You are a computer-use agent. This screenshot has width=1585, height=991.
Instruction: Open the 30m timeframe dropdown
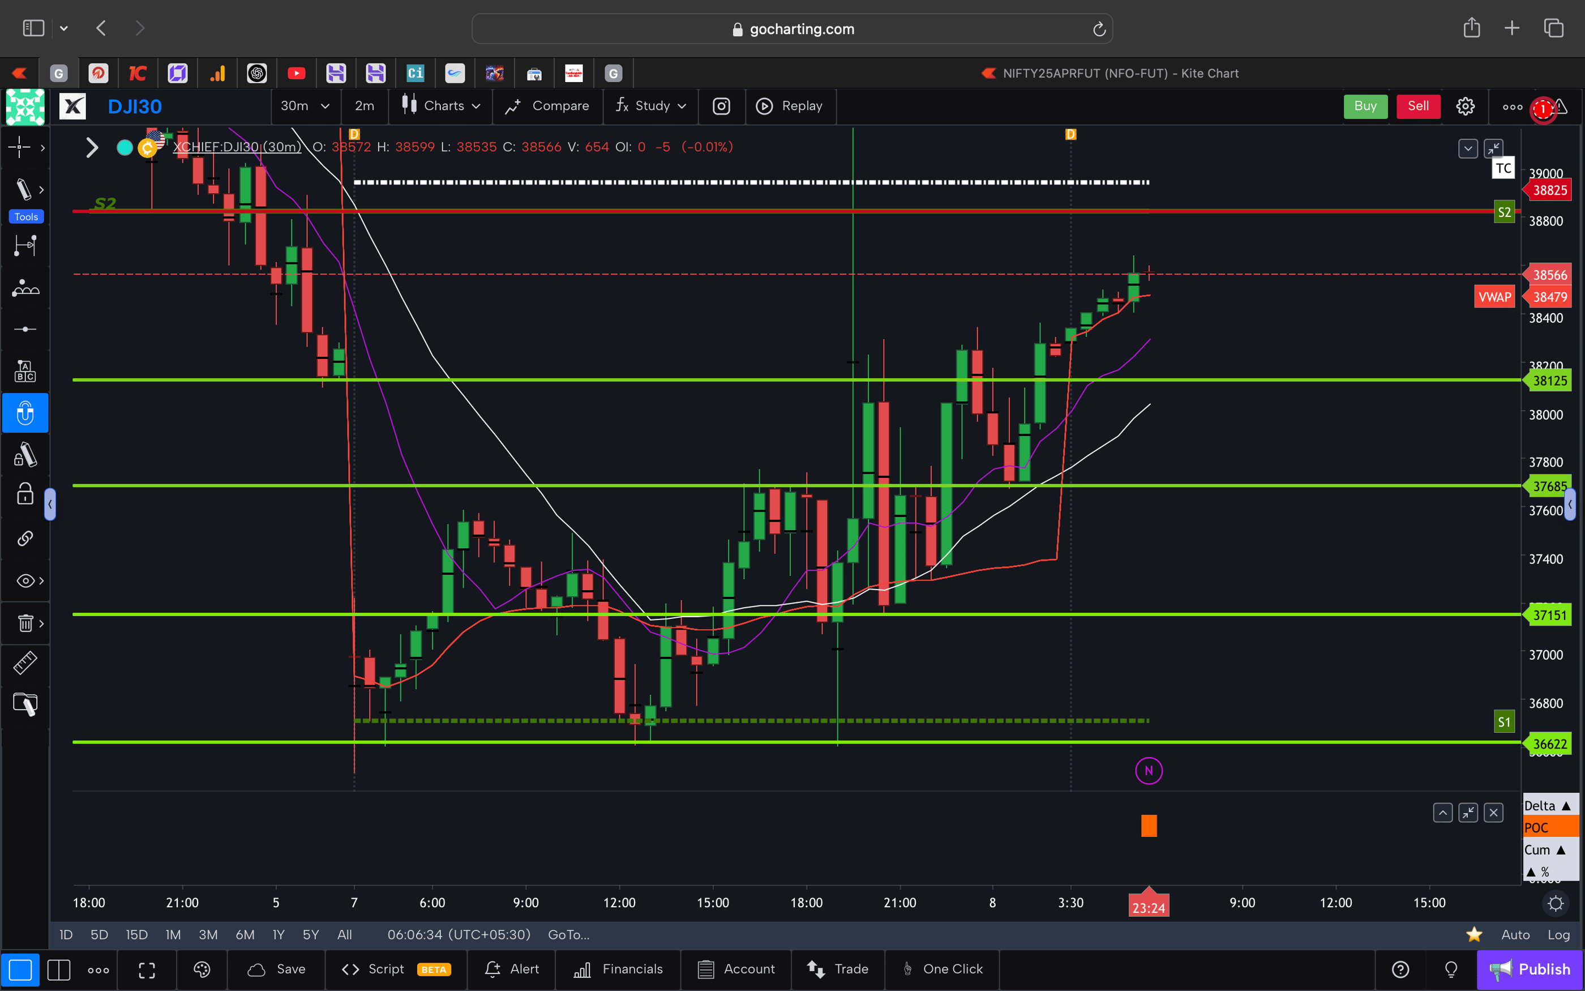point(305,105)
